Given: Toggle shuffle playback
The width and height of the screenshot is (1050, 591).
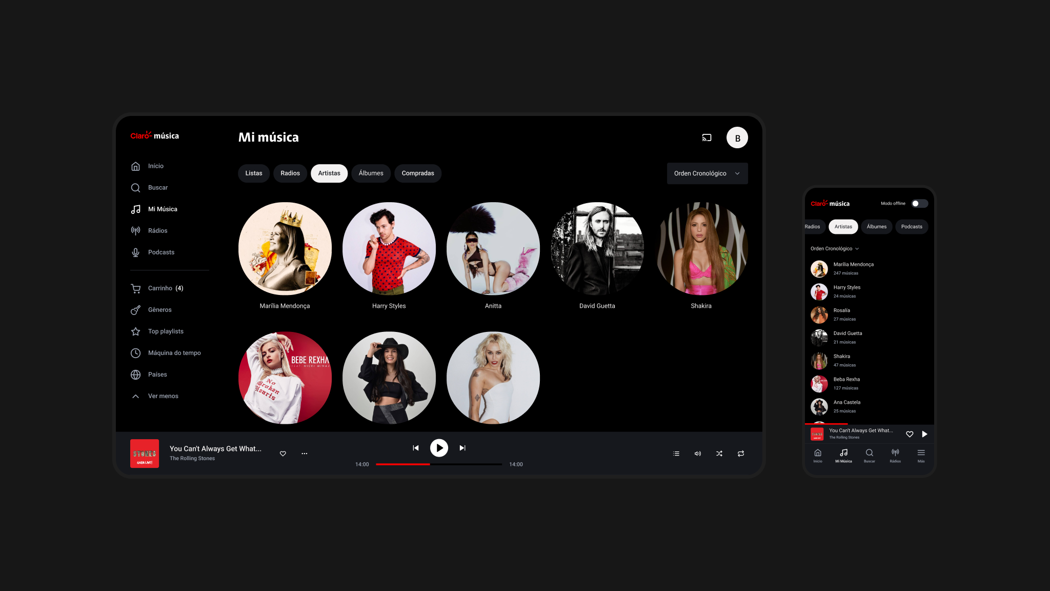Looking at the screenshot, I should coord(719,454).
